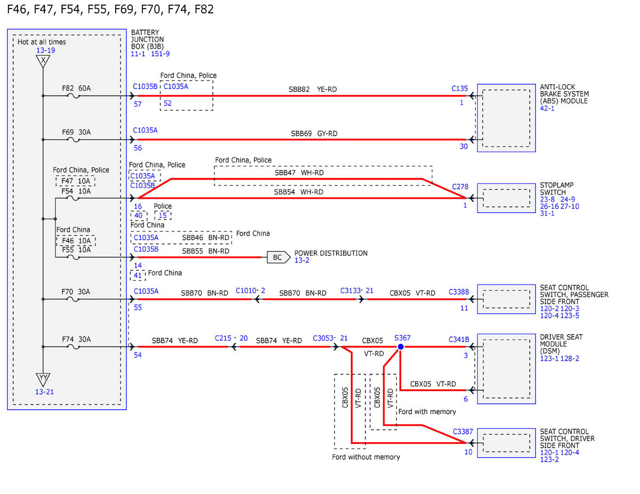Click the Driver Seat Module component box
The height and width of the screenshot is (494, 640).
(x=506, y=369)
